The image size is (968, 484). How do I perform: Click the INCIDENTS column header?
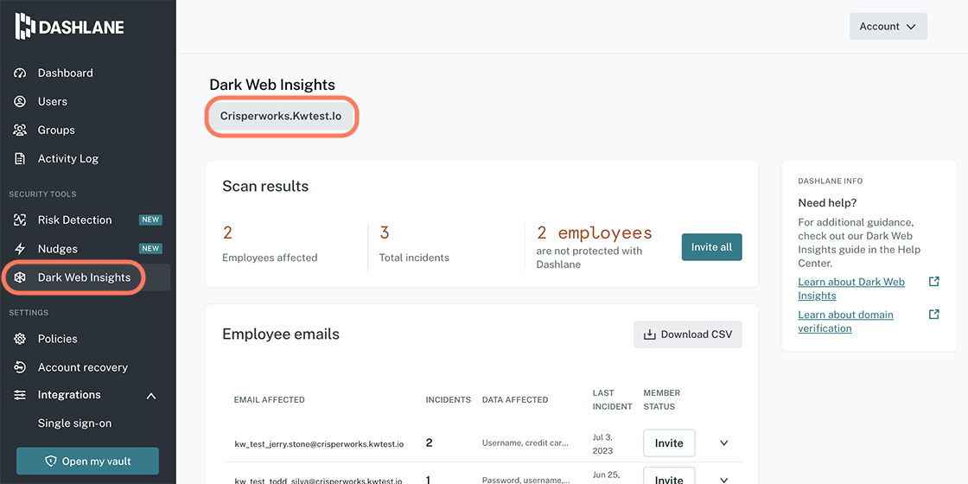[449, 400]
